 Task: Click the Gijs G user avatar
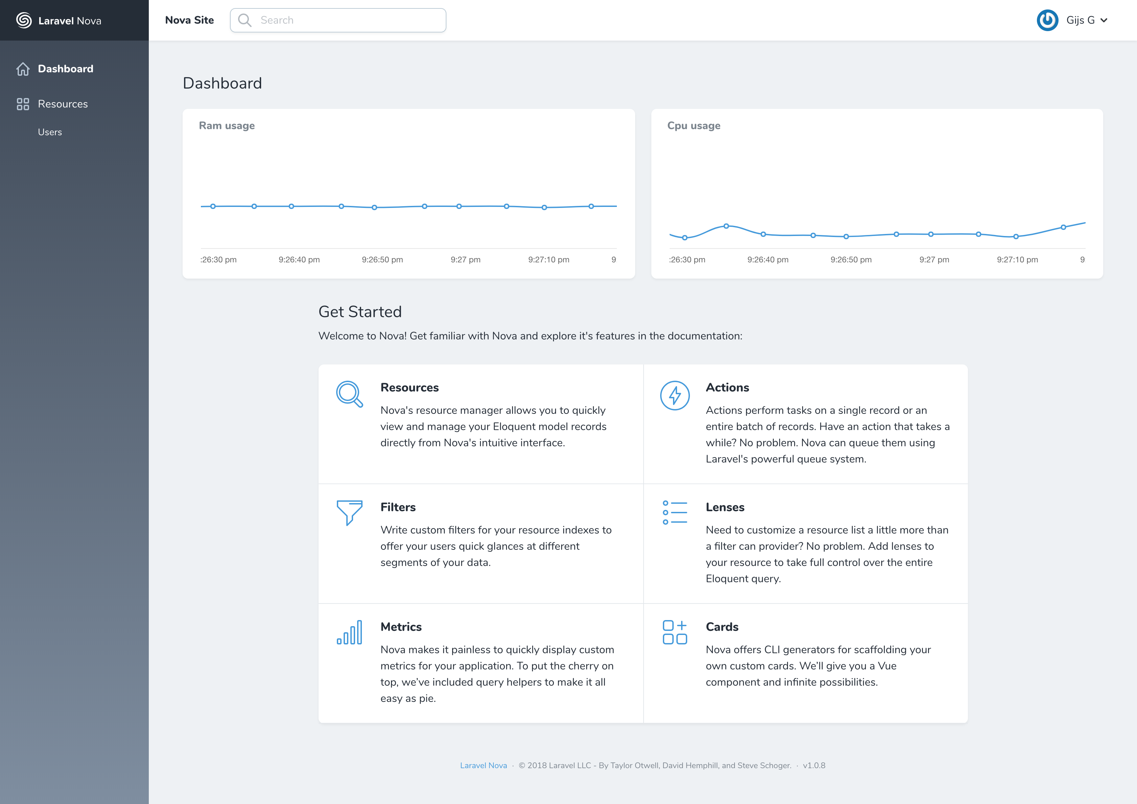click(x=1047, y=20)
